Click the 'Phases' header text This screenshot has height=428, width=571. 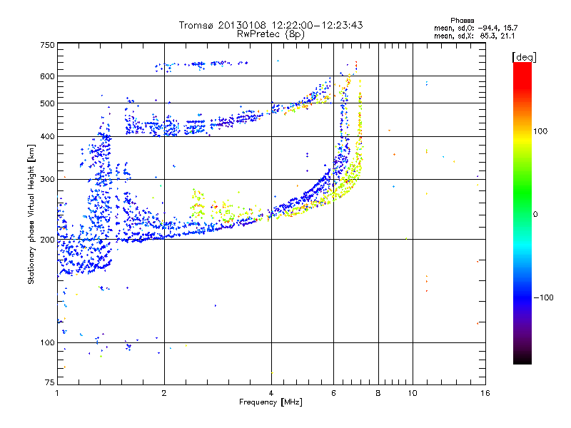point(462,21)
